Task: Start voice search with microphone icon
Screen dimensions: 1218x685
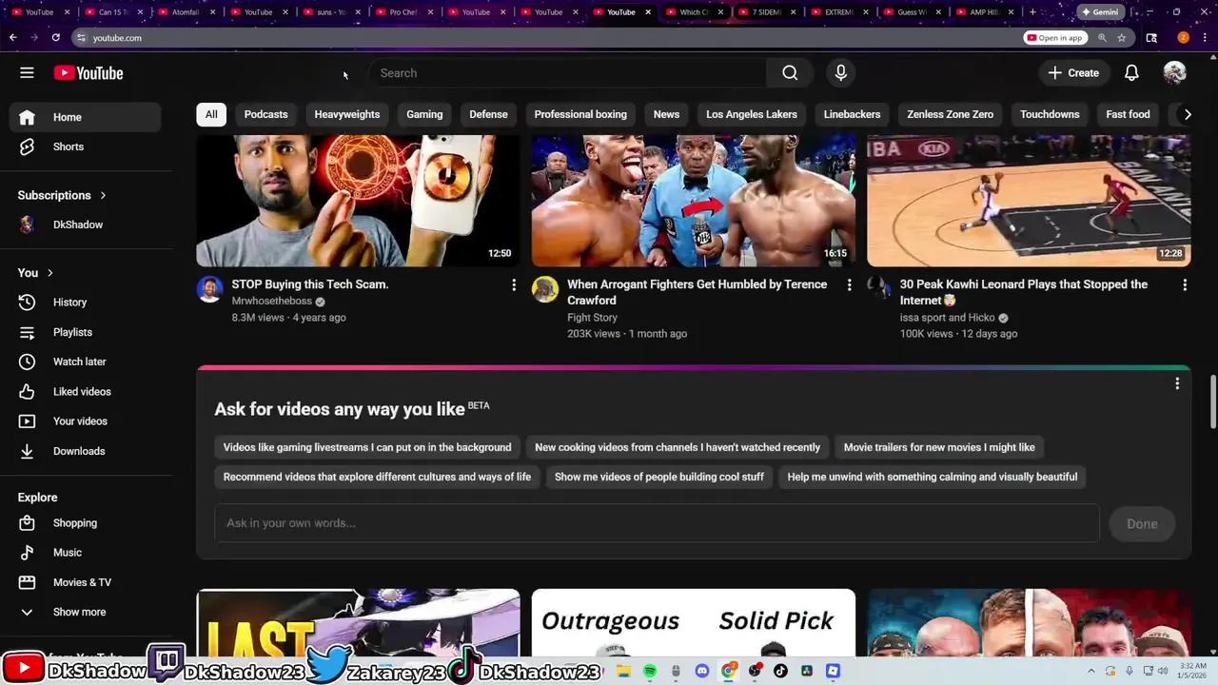Action: [x=840, y=73]
